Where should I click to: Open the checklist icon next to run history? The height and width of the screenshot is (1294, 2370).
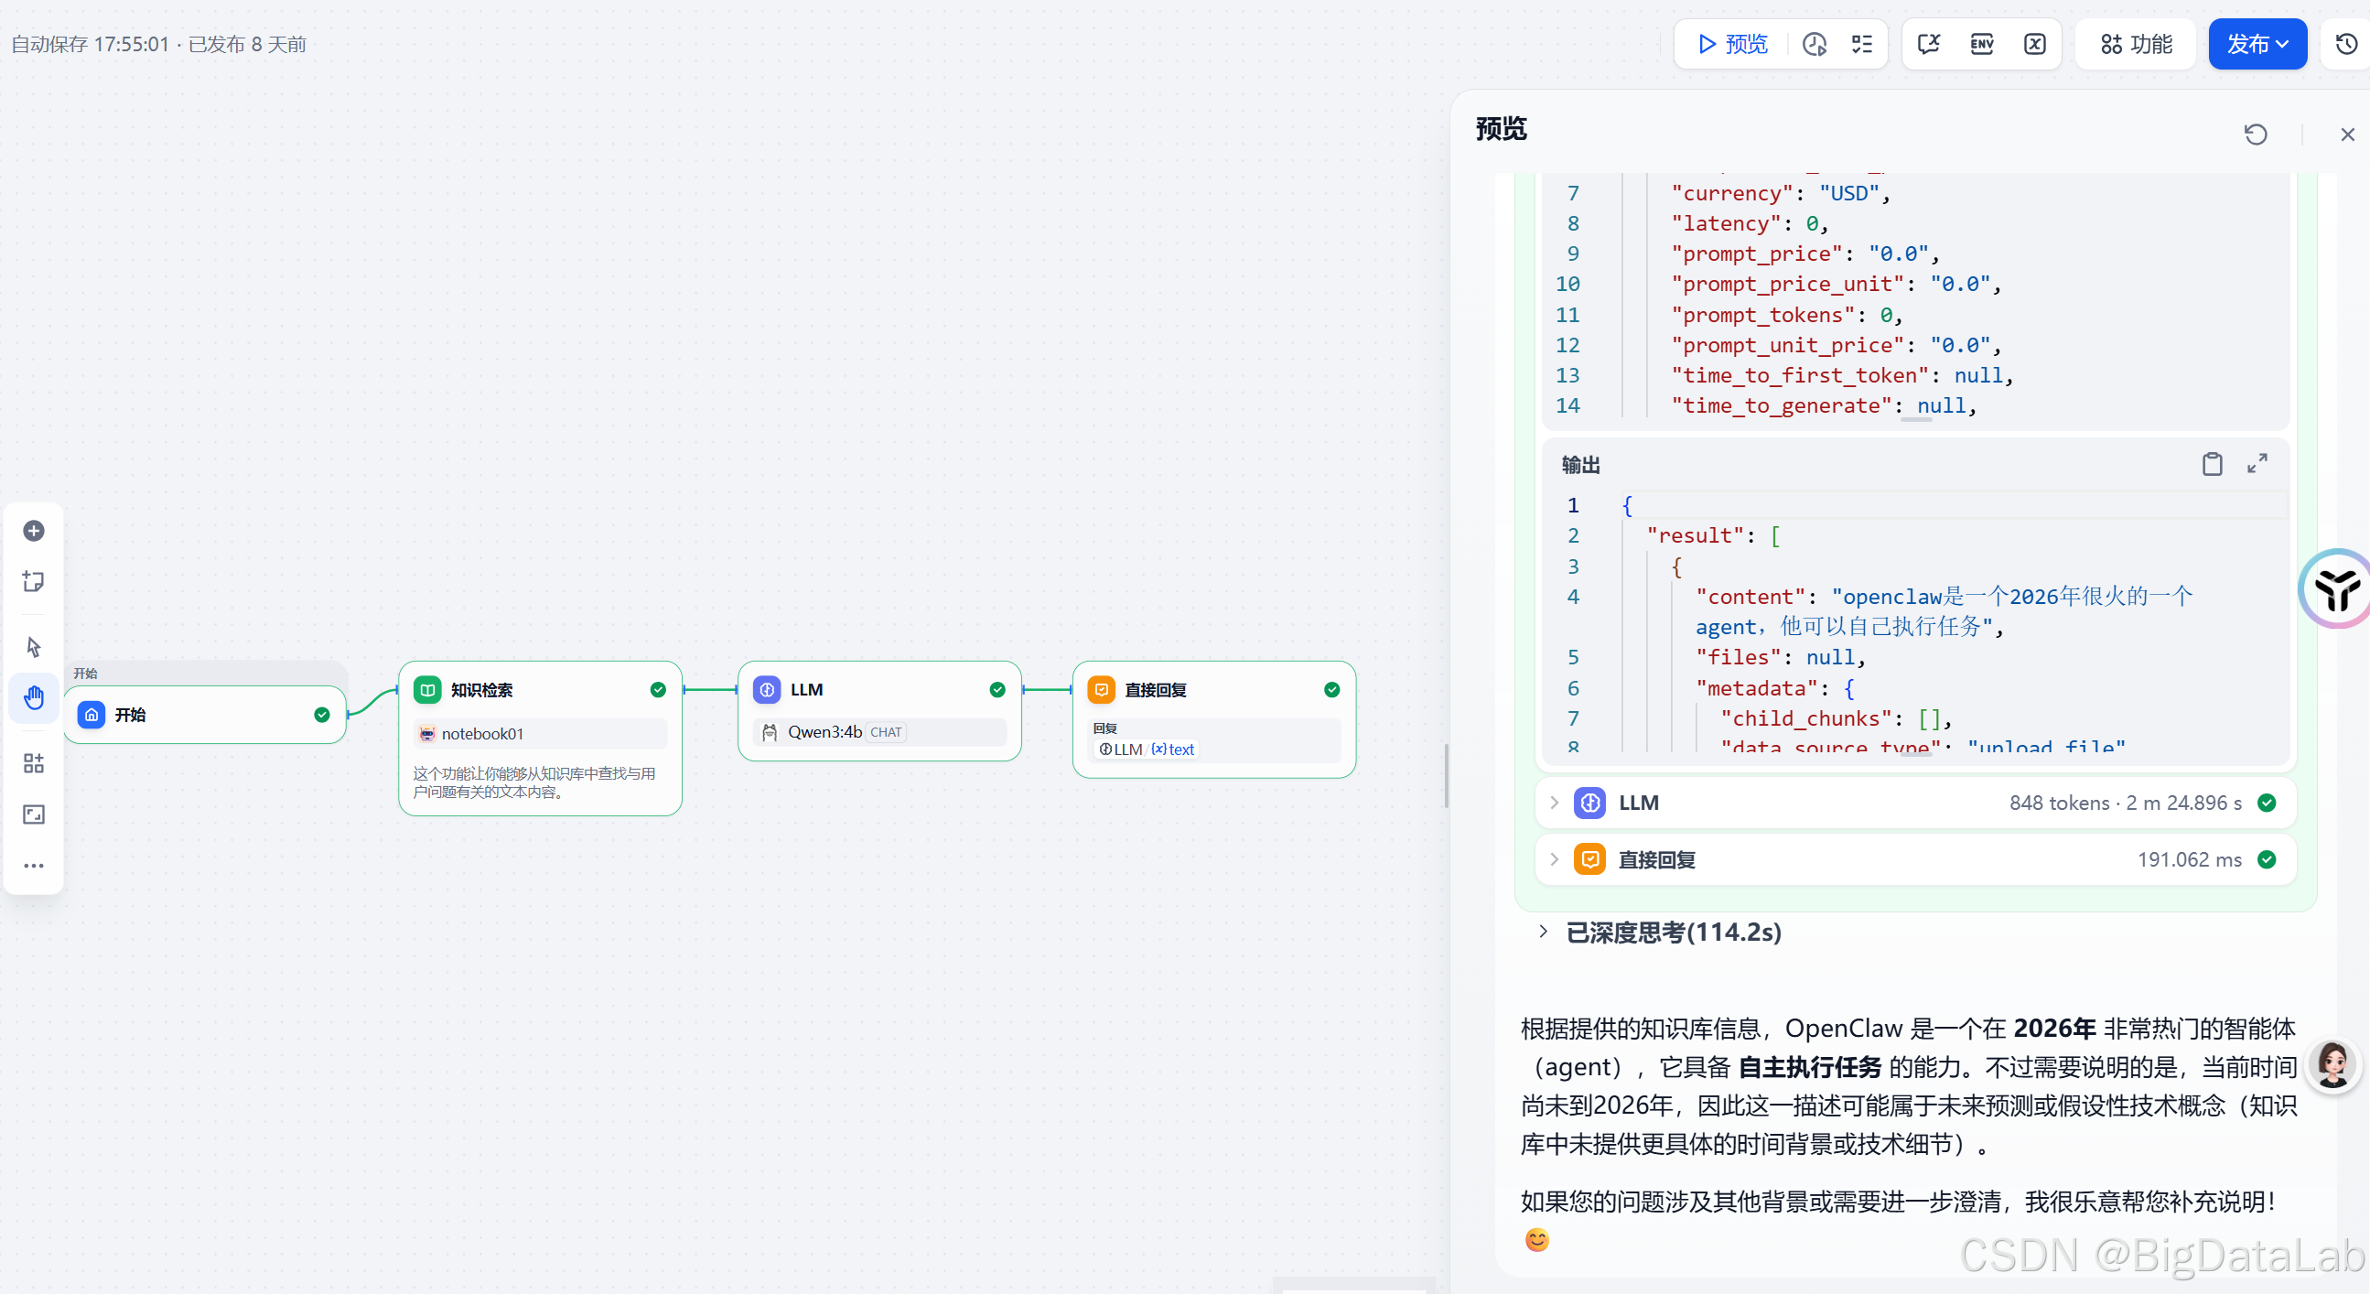[x=1862, y=44]
